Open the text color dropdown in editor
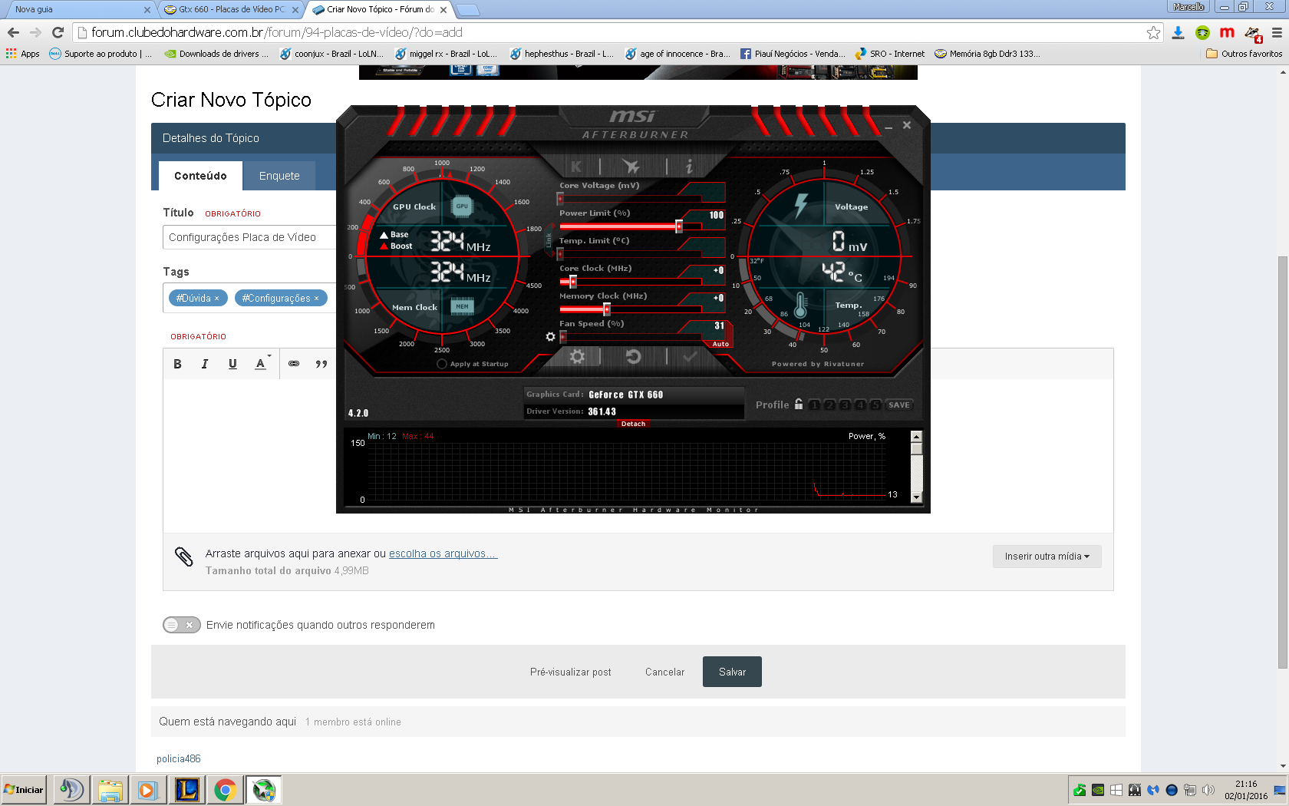 pyautogui.click(x=263, y=364)
